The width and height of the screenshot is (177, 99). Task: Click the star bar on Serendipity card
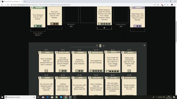click(x=137, y=26)
